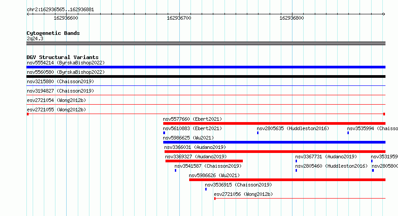Click the esv2721056 (Wong2012b) label
Viewport: 398px width, 216px height.
pos(243,194)
